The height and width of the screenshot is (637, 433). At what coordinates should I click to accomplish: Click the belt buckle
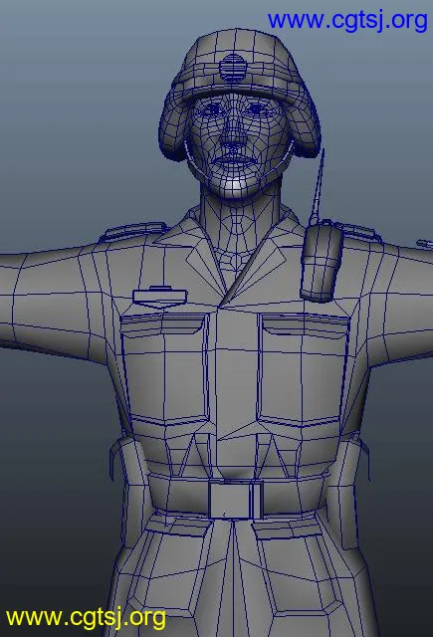pyautogui.click(x=236, y=500)
